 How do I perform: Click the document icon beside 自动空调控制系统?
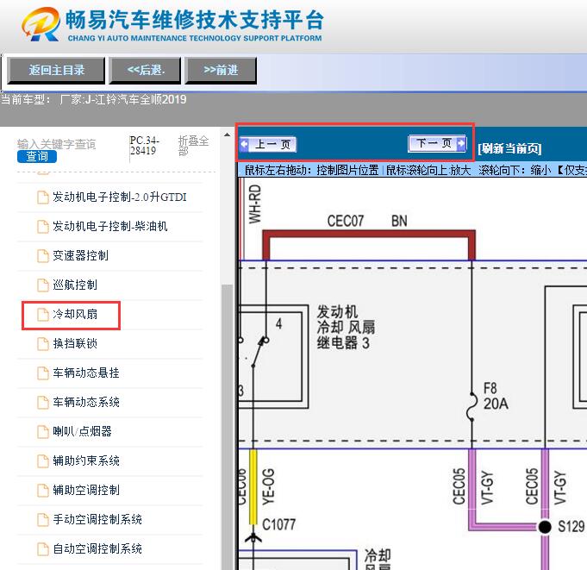43,549
